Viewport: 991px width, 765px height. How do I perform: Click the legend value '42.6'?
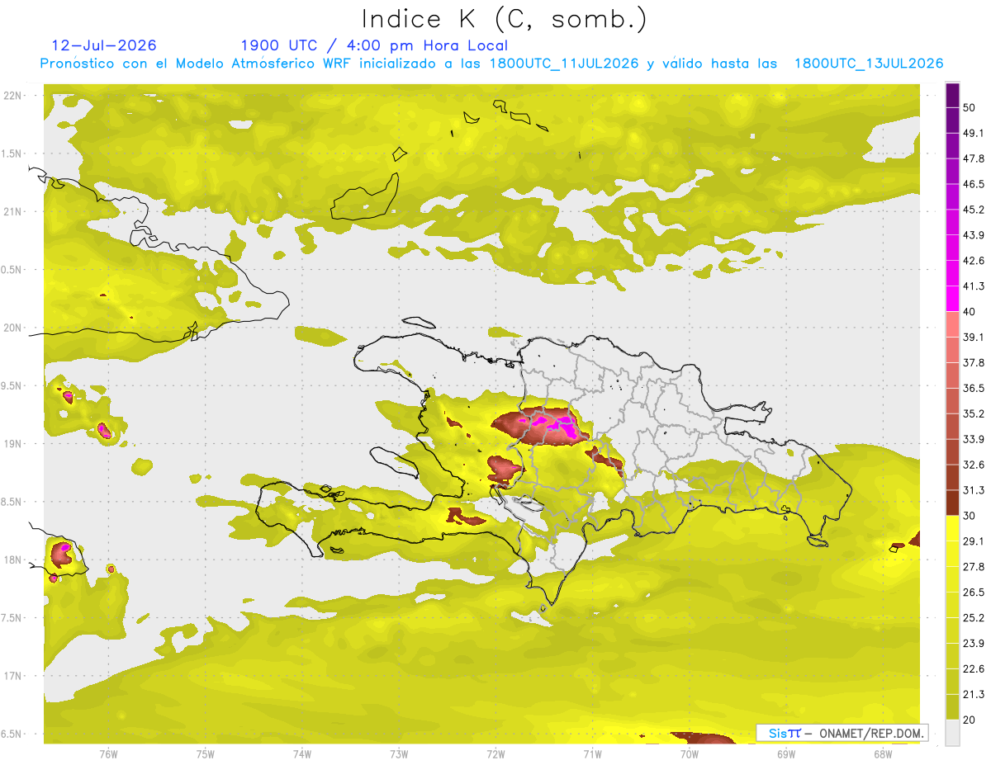click(974, 261)
